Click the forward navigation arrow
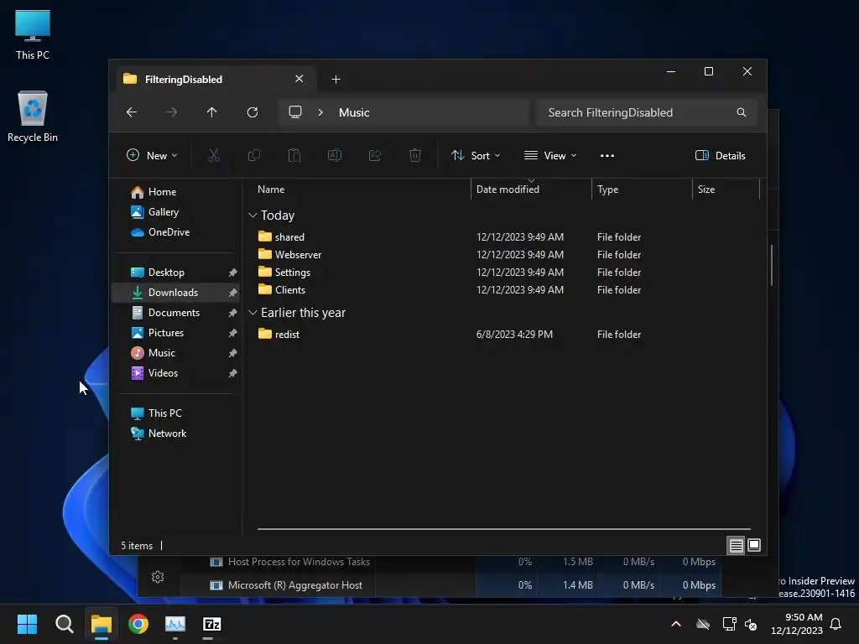Viewport: 859px width, 644px height. (x=171, y=112)
